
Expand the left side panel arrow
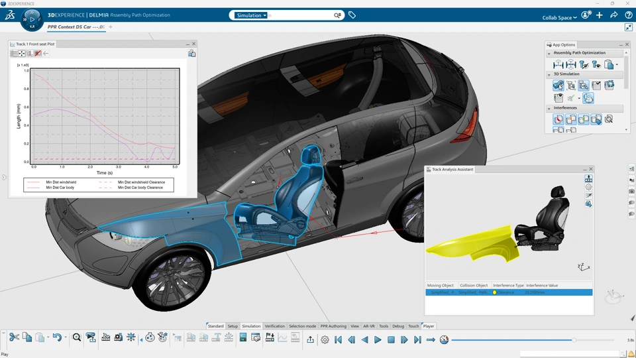(x=4, y=178)
